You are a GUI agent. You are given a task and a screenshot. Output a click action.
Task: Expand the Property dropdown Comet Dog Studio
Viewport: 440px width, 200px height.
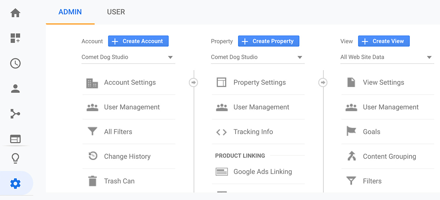click(x=258, y=57)
